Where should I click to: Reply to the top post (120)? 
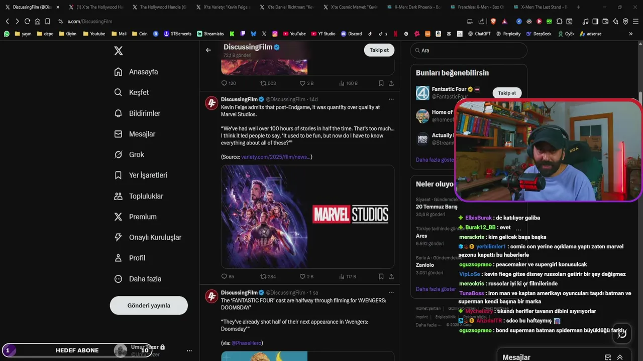229,83
